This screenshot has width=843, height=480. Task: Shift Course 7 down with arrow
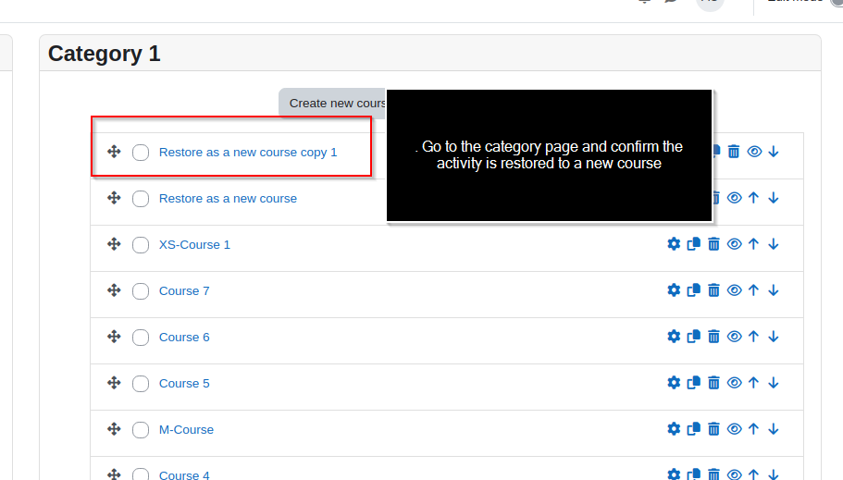click(x=774, y=290)
